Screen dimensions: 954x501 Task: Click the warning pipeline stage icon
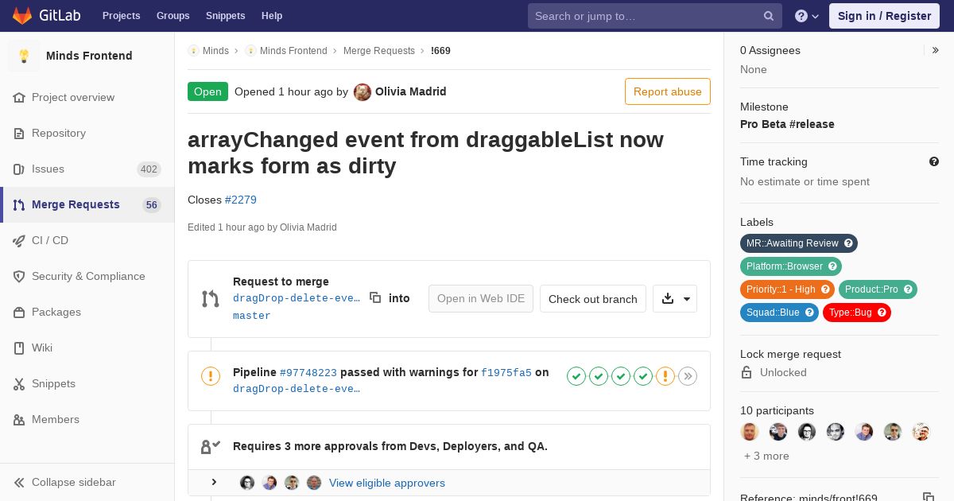click(x=665, y=376)
